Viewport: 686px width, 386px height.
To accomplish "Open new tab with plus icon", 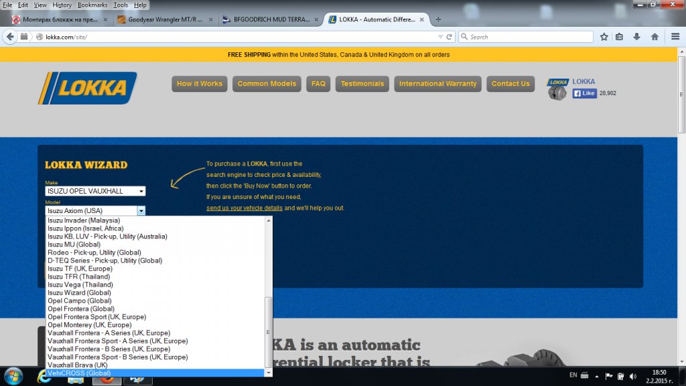I will [x=438, y=19].
